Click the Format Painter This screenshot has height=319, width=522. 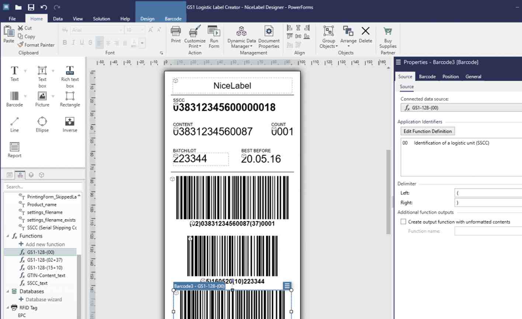36,45
